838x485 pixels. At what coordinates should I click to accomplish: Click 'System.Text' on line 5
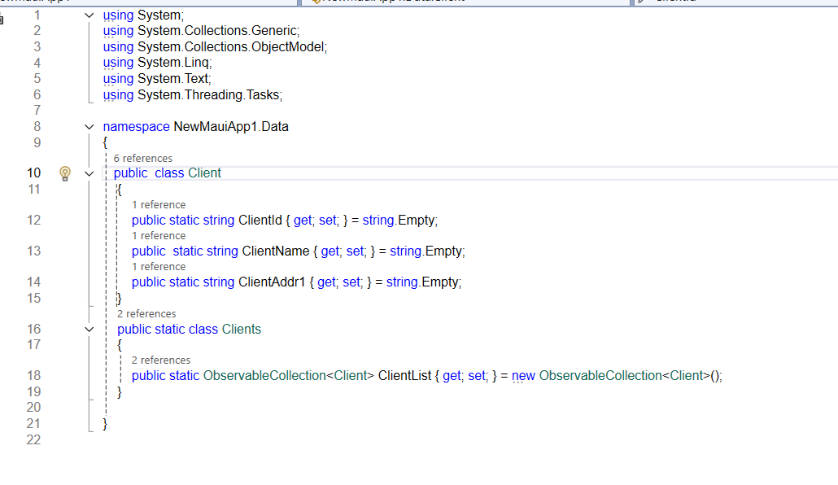(172, 79)
